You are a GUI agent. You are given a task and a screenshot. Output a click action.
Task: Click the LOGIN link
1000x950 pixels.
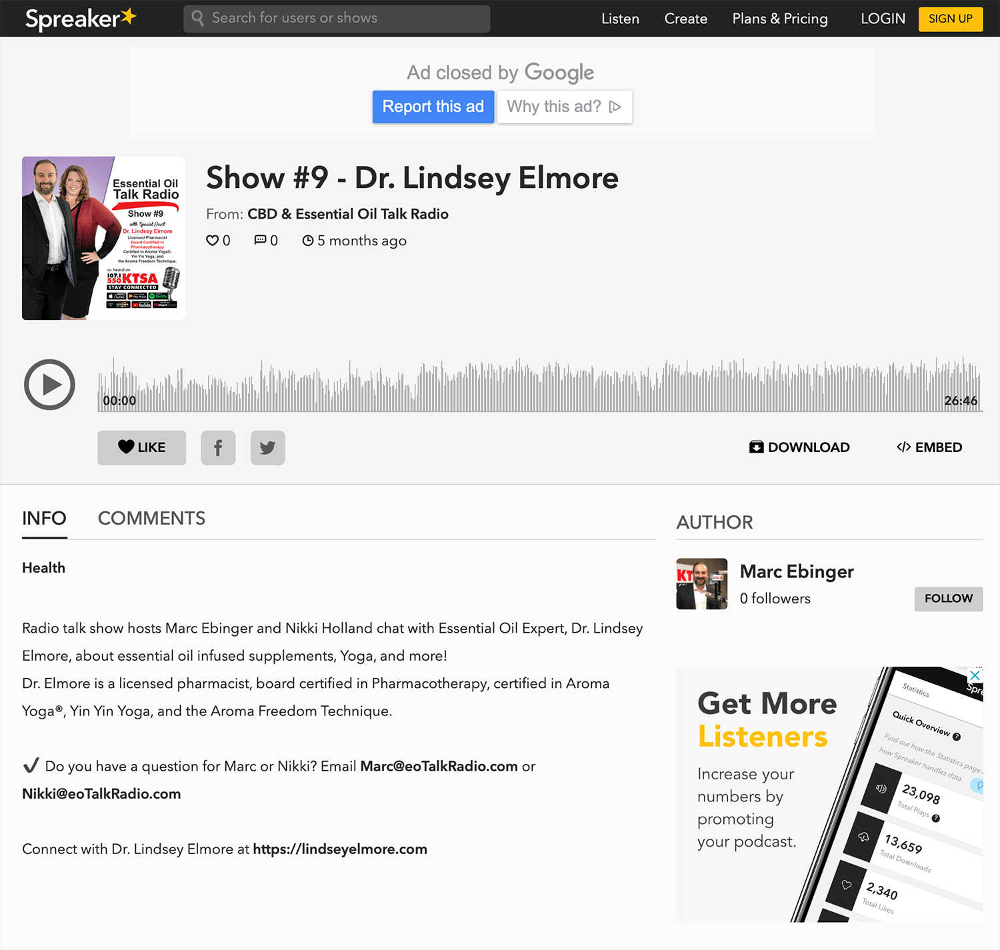coord(883,19)
